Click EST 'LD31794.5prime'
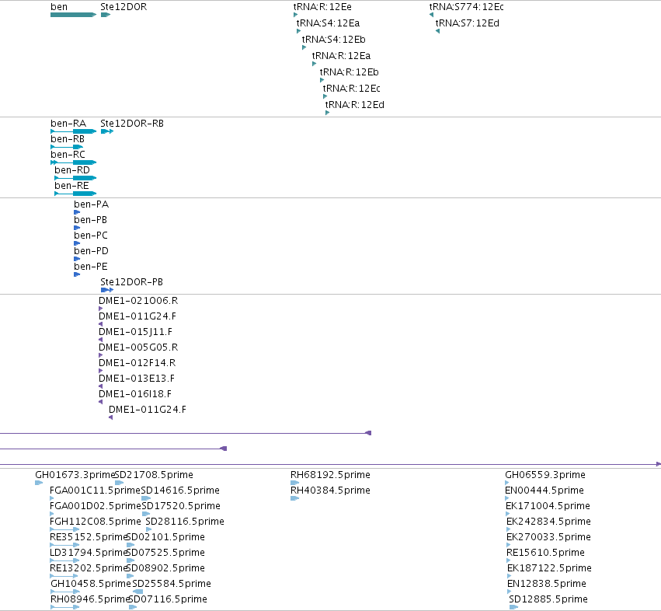Viewport: 661px width, 611px height. pos(89,553)
